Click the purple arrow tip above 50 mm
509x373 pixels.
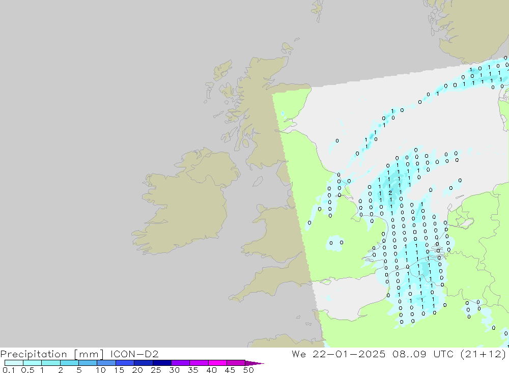(x=254, y=363)
